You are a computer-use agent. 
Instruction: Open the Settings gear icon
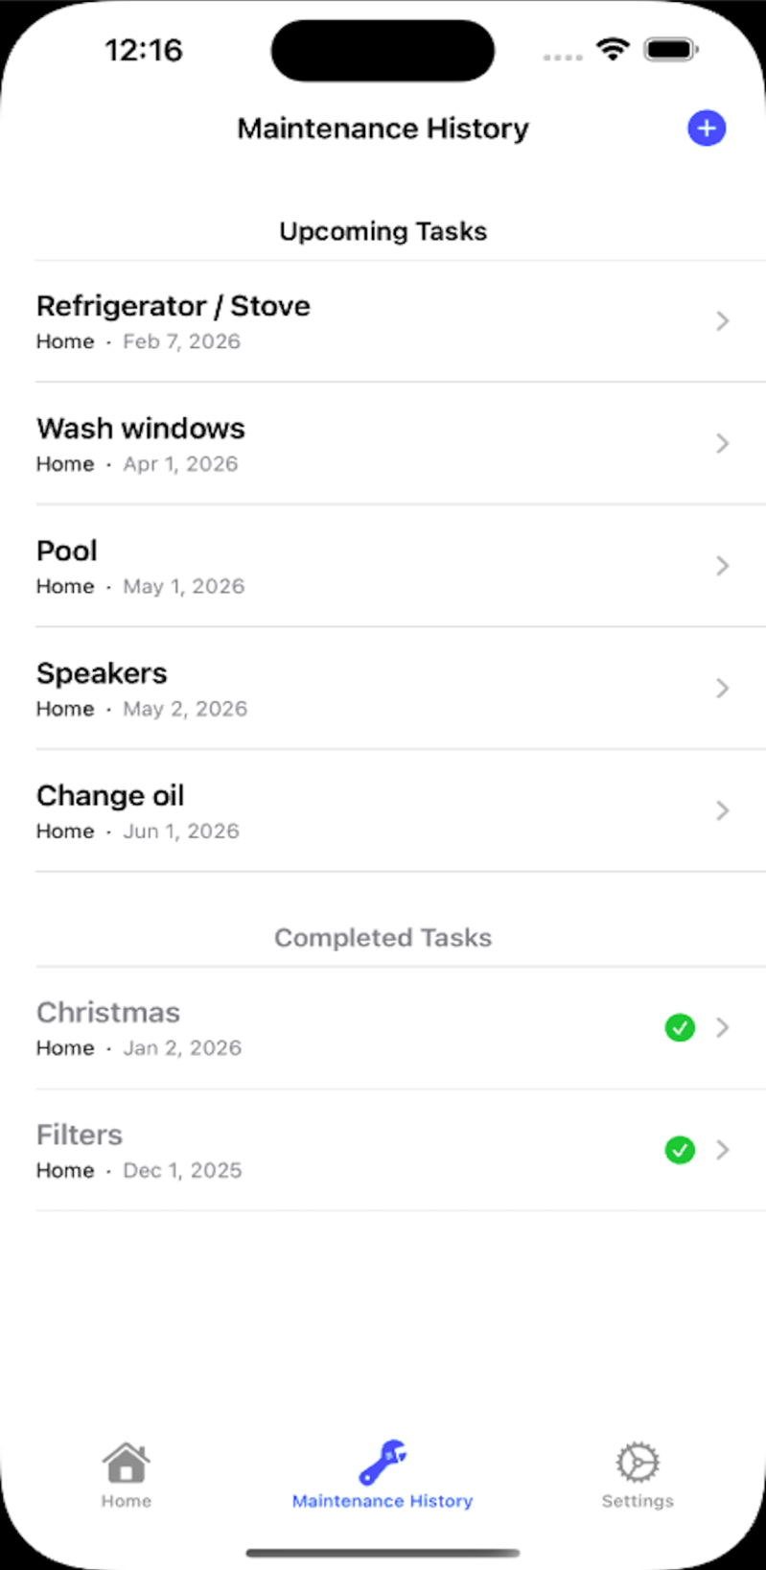(638, 1464)
